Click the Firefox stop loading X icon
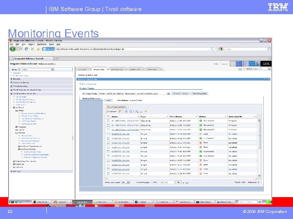This screenshot has width=293, height=219. [x=32, y=49]
